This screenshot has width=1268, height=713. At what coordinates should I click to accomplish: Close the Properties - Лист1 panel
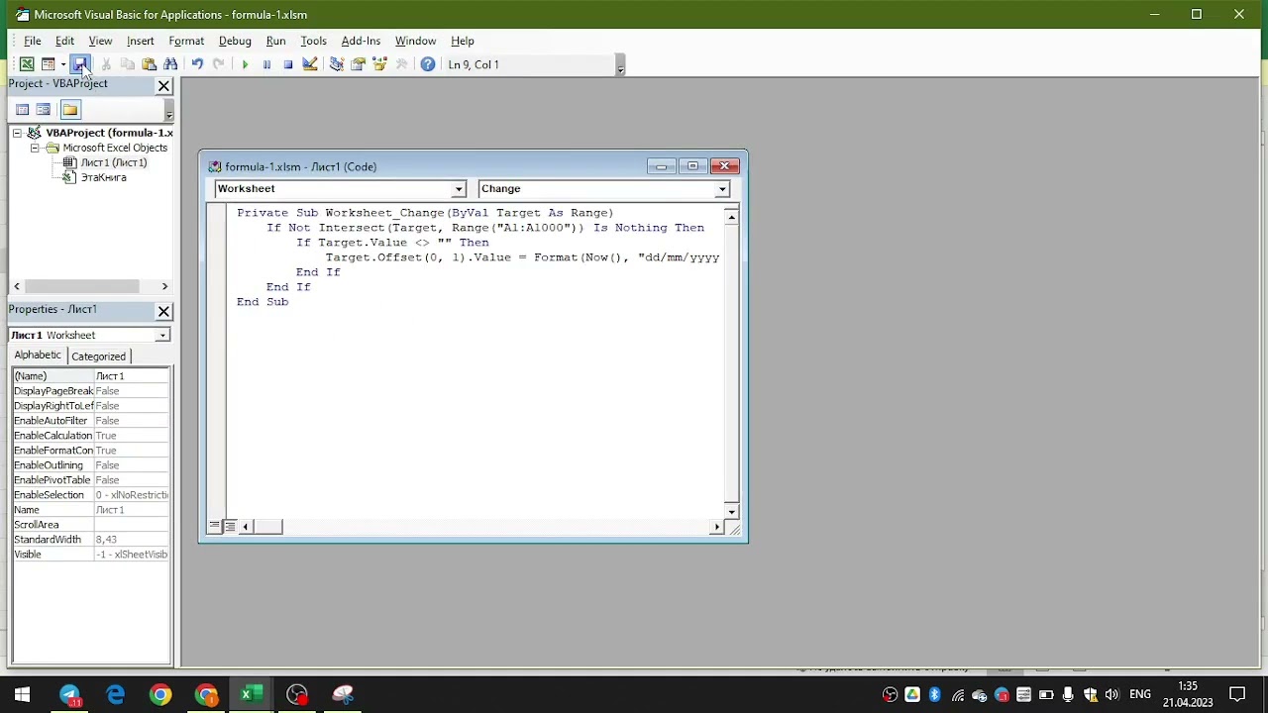pos(164,312)
